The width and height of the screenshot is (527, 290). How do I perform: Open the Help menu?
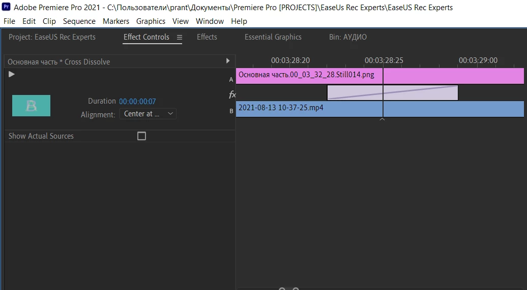click(239, 21)
